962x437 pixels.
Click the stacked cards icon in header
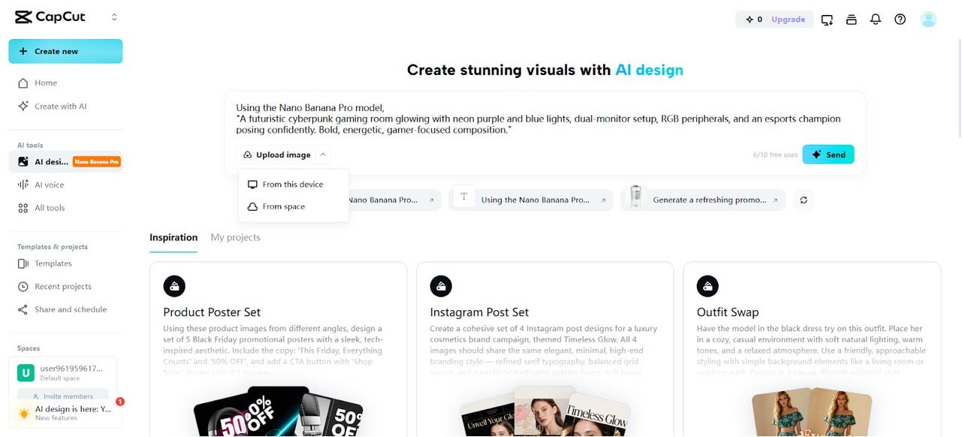(x=852, y=20)
